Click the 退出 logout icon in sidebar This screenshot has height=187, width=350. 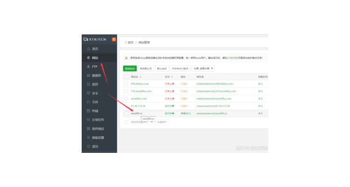coord(88,146)
